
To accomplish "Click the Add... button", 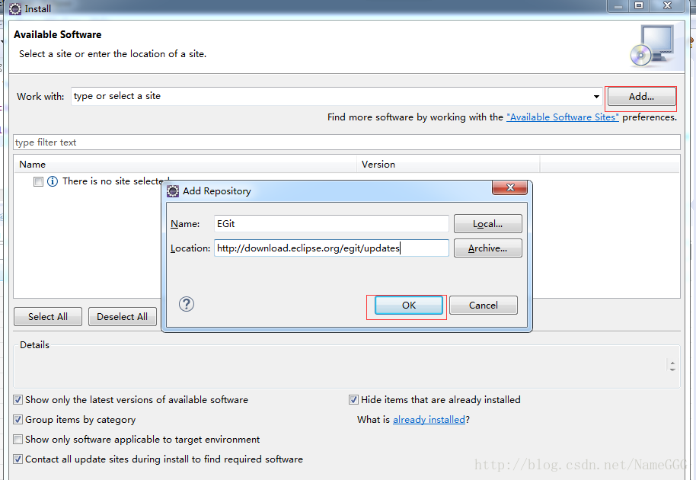I will click(641, 96).
